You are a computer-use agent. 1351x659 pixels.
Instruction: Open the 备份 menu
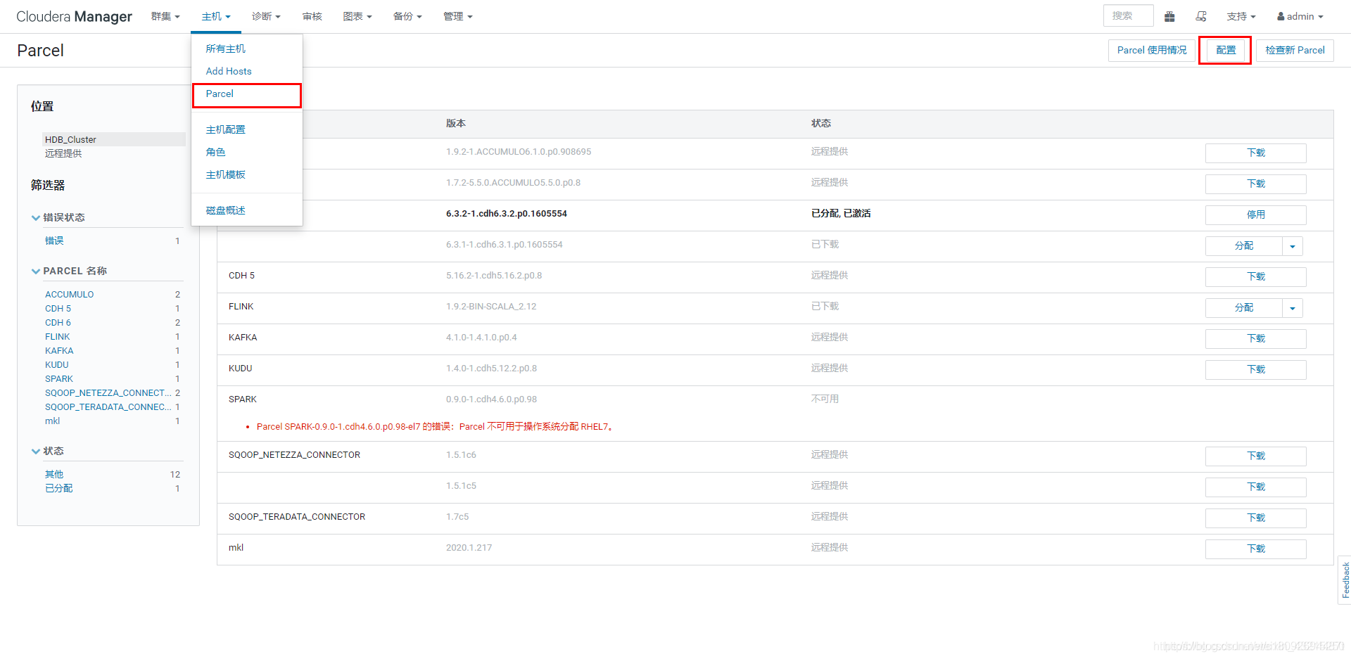click(x=407, y=16)
